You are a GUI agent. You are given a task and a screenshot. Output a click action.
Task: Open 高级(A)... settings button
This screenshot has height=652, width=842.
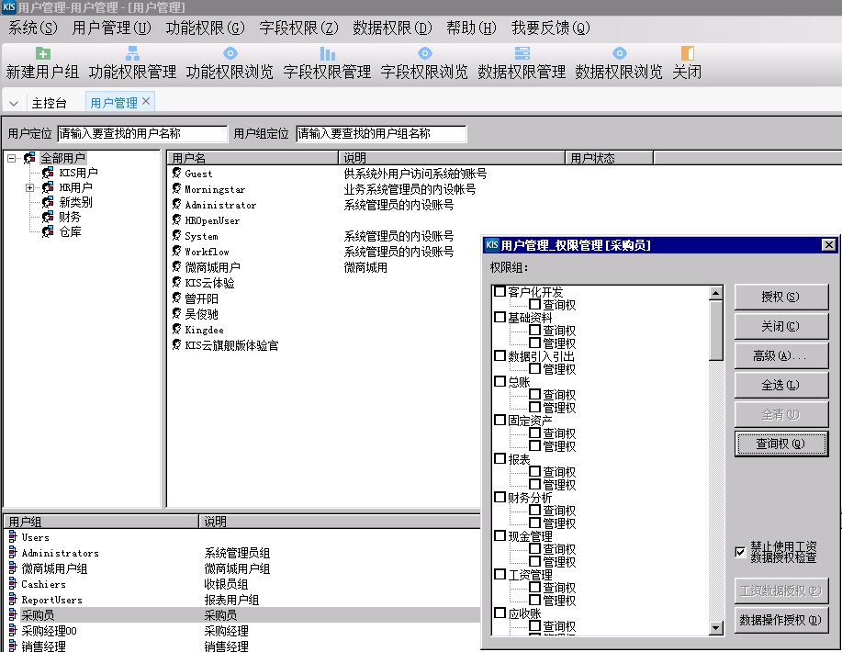(780, 355)
